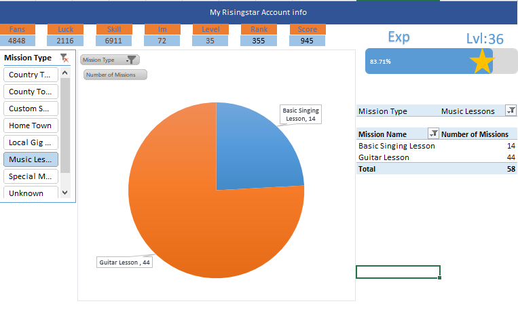Click the Basic Singing Lesson count 14

click(511, 146)
